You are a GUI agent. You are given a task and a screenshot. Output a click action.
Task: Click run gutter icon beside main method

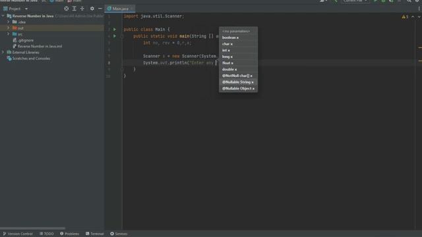point(115,36)
